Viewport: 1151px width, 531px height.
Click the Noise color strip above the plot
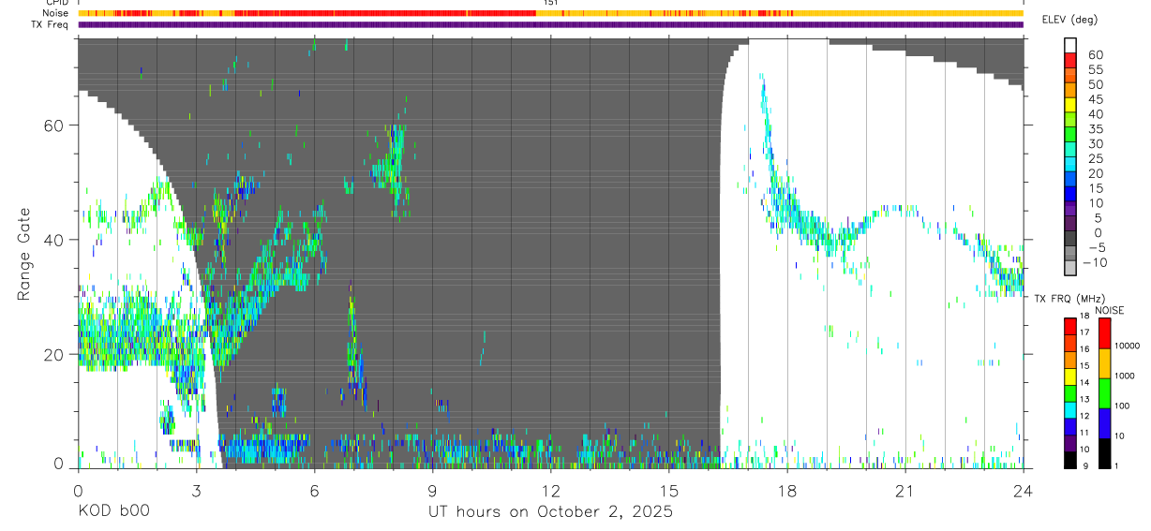coord(550,13)
